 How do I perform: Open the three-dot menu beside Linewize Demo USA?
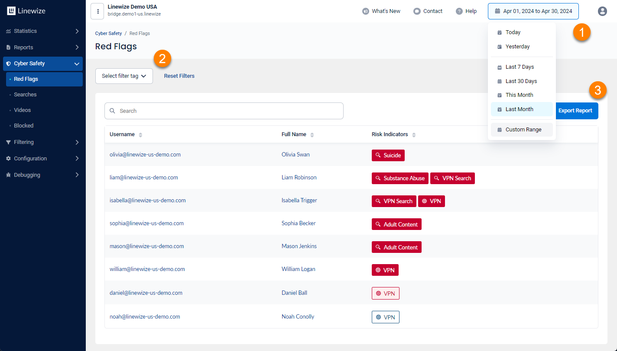(97, 11)
